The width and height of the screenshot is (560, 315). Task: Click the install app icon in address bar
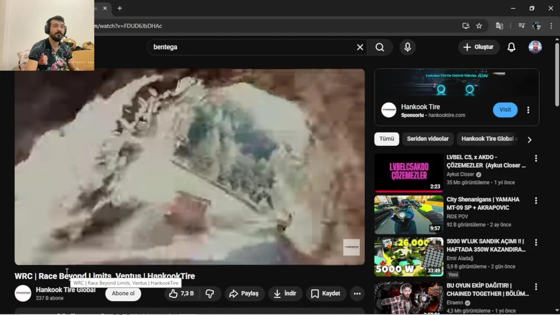(x=465, y=26)
